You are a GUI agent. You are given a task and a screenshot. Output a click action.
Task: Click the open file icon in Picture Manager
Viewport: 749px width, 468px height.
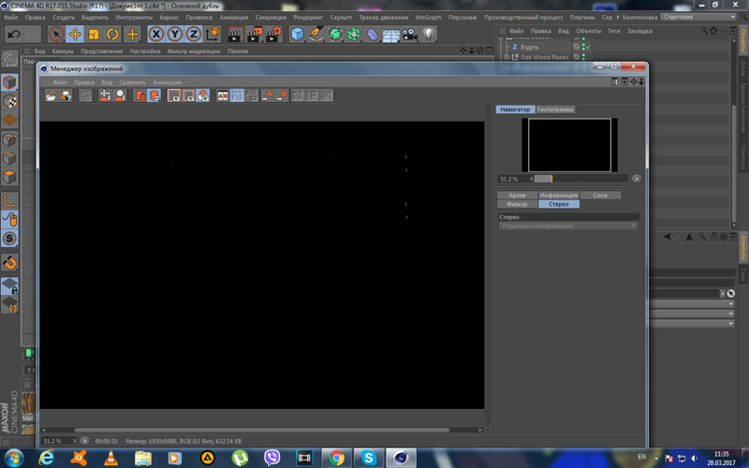(51, 95)
